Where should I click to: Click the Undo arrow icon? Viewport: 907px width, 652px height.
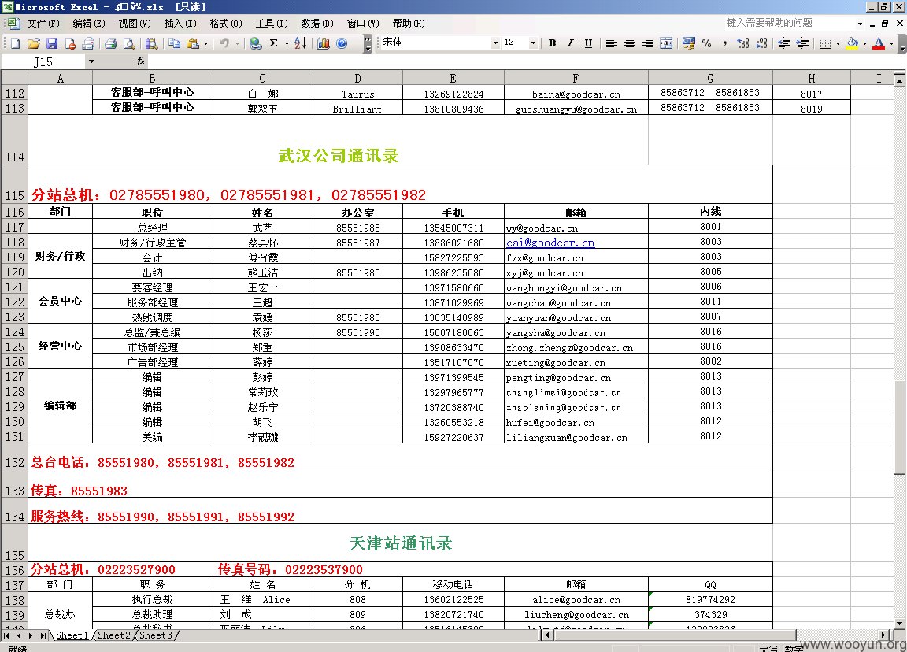click(x=224, y=43)
